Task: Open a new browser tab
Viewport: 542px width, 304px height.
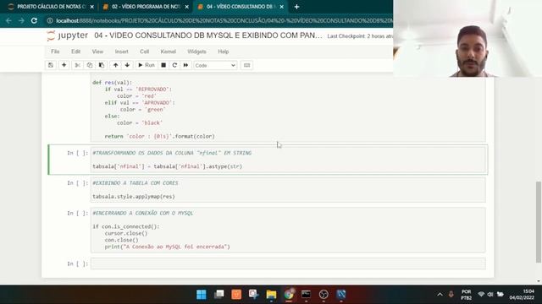Action: [x=296, y=7]
